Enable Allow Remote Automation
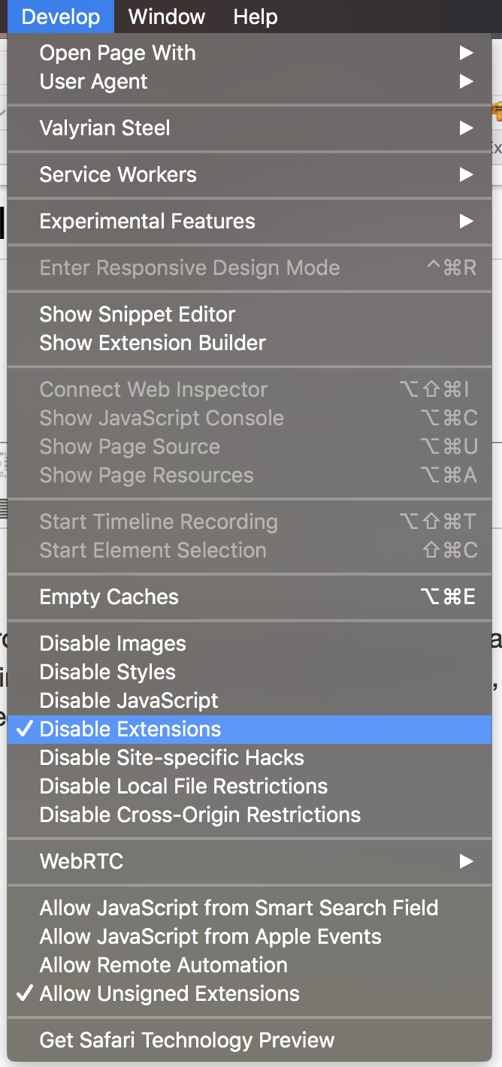 pos(164,965)
